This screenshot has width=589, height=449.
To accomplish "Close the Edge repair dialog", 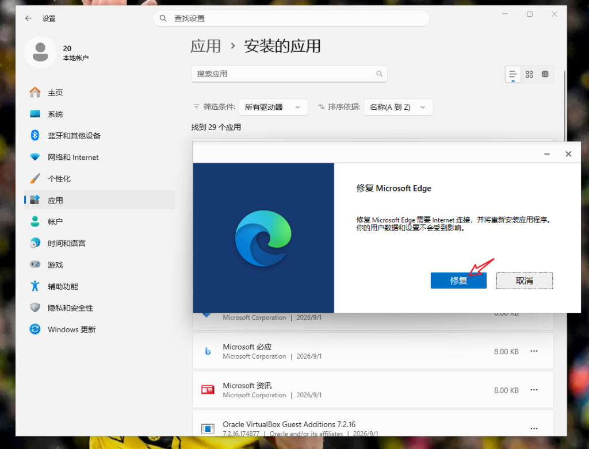I will pyautogui.click(x=568, y=154).
